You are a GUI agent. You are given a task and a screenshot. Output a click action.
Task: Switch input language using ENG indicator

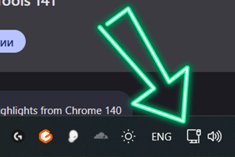click(x=161, y=137)
